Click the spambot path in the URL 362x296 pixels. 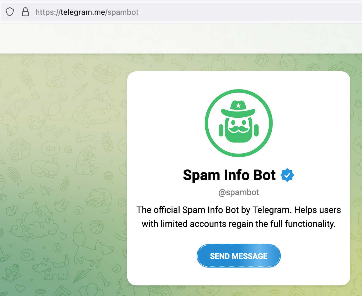(x=123, y=12)
